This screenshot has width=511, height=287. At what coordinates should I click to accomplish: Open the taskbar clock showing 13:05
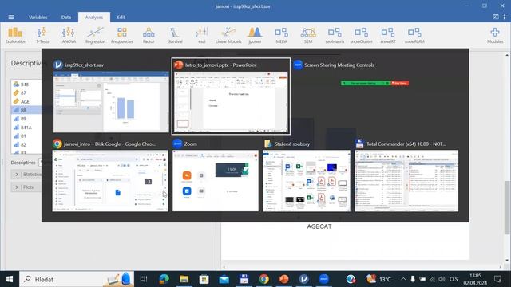coord(476,279)
